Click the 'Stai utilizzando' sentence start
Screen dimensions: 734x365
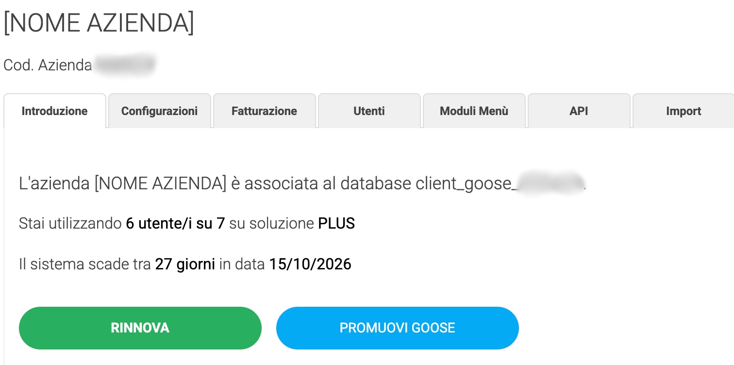pyautogui.click(x=70, y=224)
